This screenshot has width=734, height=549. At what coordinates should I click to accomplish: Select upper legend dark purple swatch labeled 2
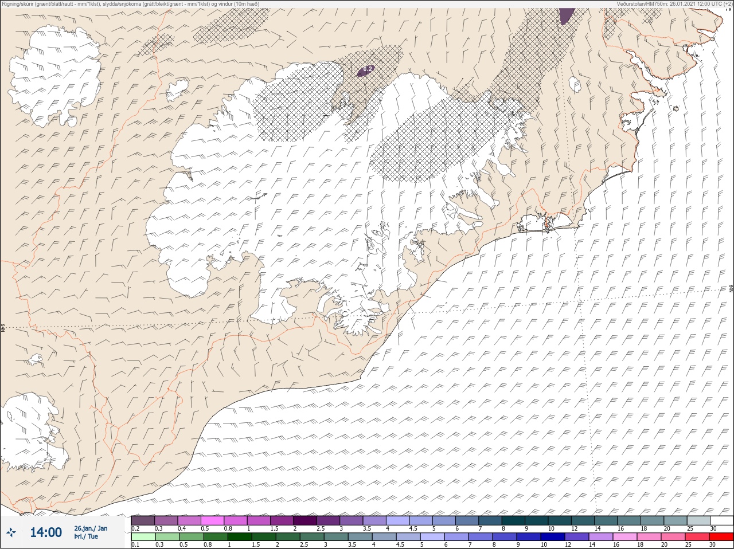tap(305, 520)
